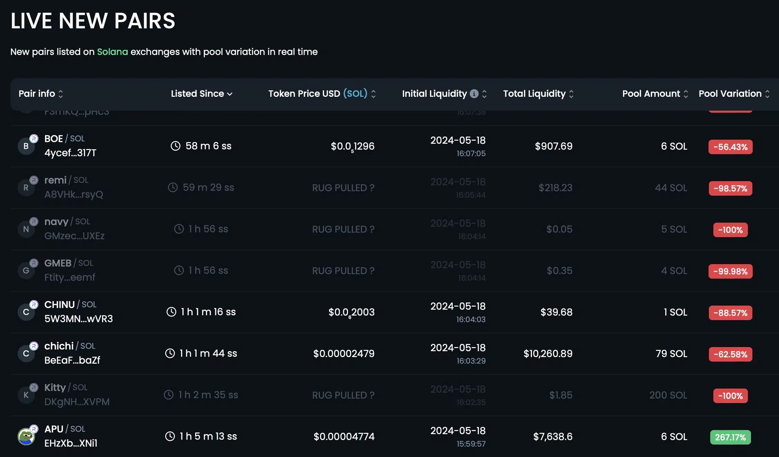Click the GMEB token avatar icon

26,271
